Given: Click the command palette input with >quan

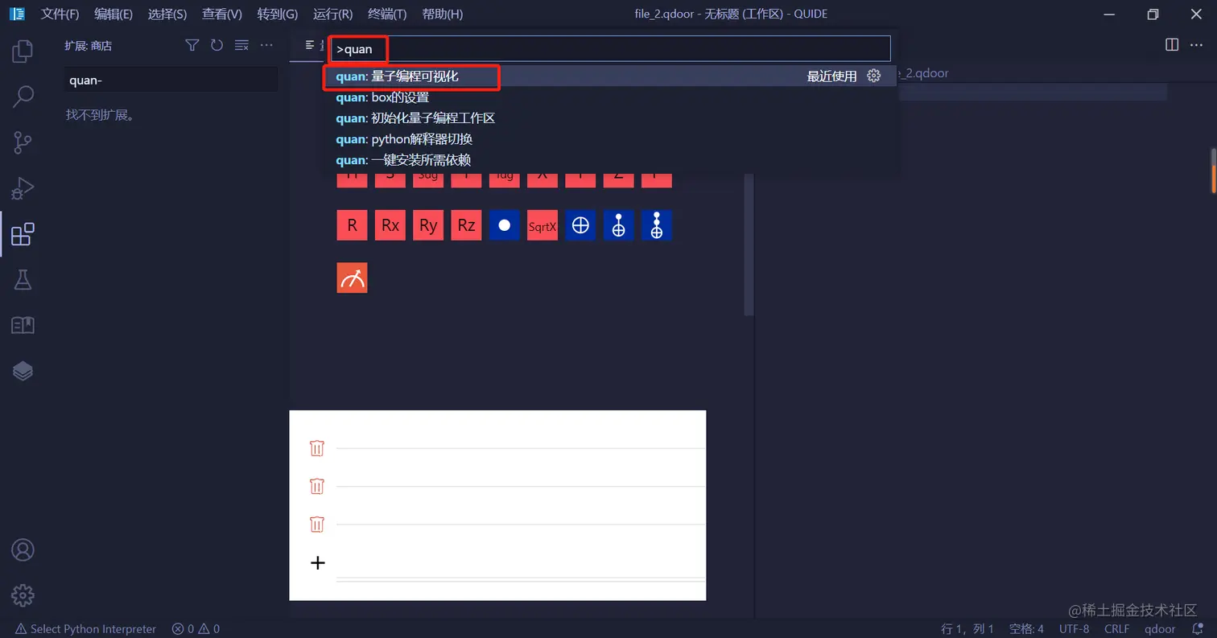Looking at the screenshot, I should tap(610, 49).
